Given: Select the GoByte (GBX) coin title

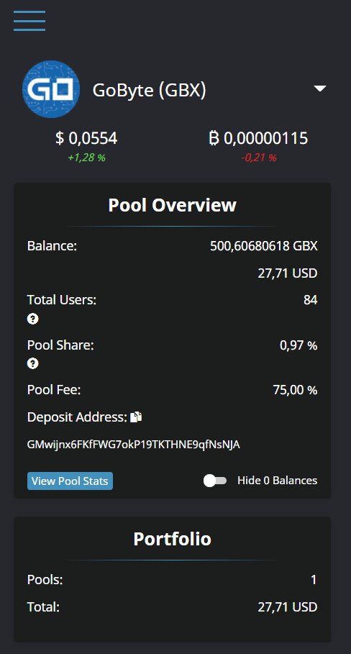Looking at the screenshot, I should [x=149, y=90].
